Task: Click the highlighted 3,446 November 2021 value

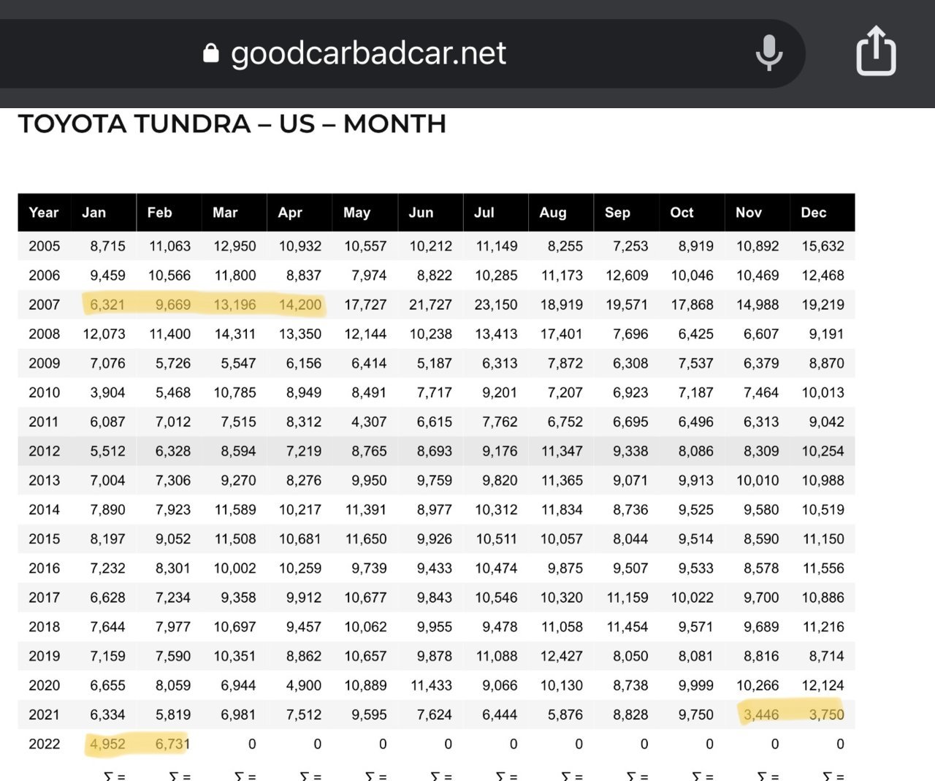Action: point(761,715)
